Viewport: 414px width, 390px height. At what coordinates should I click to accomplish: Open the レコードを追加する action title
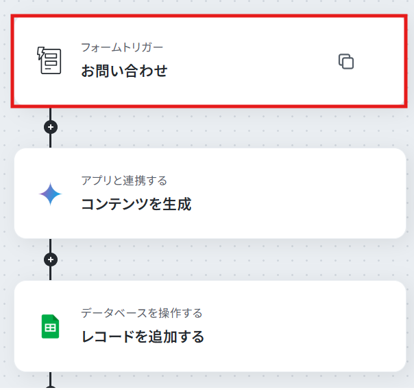point(143,336)
